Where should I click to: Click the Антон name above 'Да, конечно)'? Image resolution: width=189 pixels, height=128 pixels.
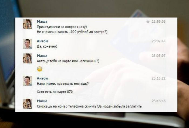point(42,41)
